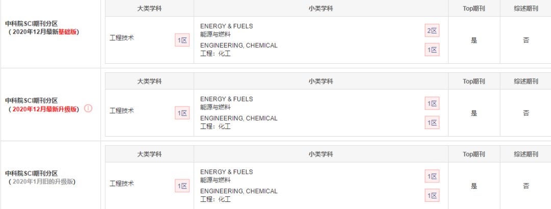
Task: Click the 1区 badge for ENERGY & FUELS in 旧的升级版
Action: (x=432, y=176)
